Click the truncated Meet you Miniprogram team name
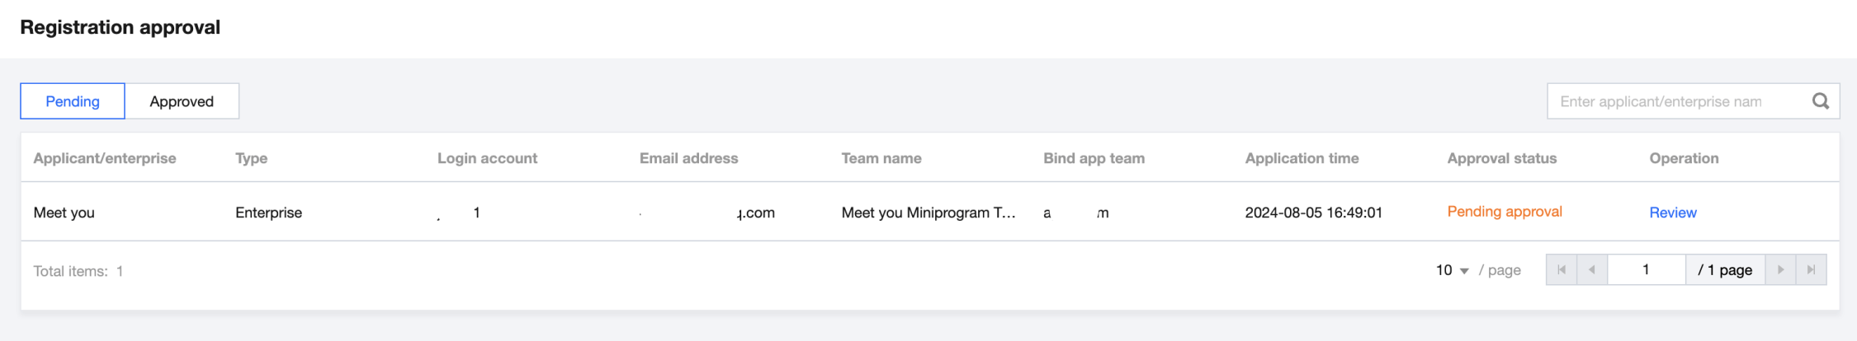Viewport: 1857px width, 341px height. click(928, 213)
